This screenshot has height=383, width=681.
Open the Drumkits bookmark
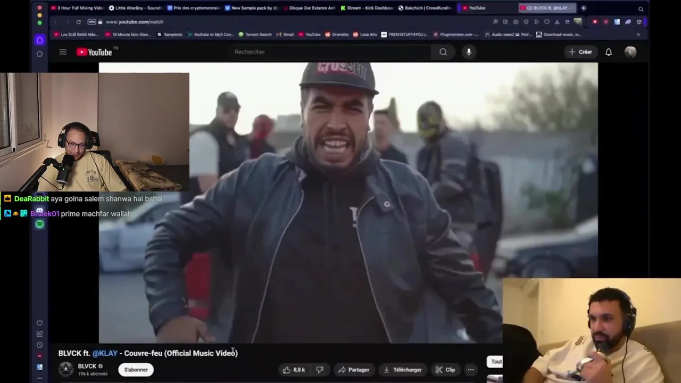pyautogui.click(x=337, y=35)
